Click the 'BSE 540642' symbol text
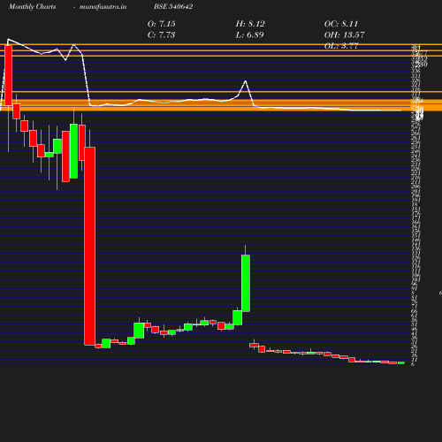Image resolution: width=442 pixels, height=442 pixels. coord(173,6)
